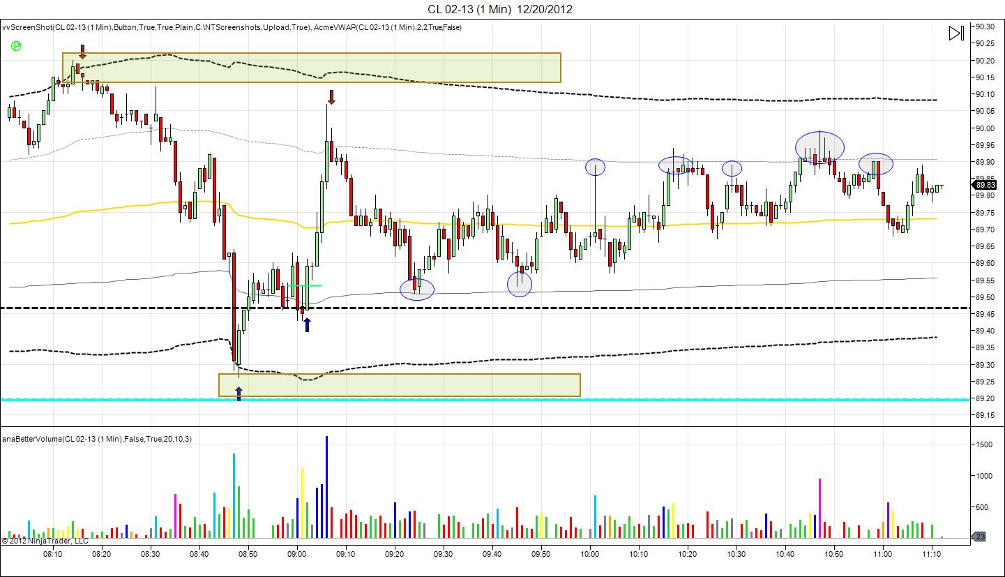Viewport: 1005px width, 577px height.
Task: Click the 1000 volume axis label
Action: (x=983, y=476)
